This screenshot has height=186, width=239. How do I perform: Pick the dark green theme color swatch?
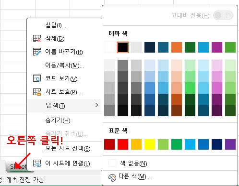click(190, 47)
